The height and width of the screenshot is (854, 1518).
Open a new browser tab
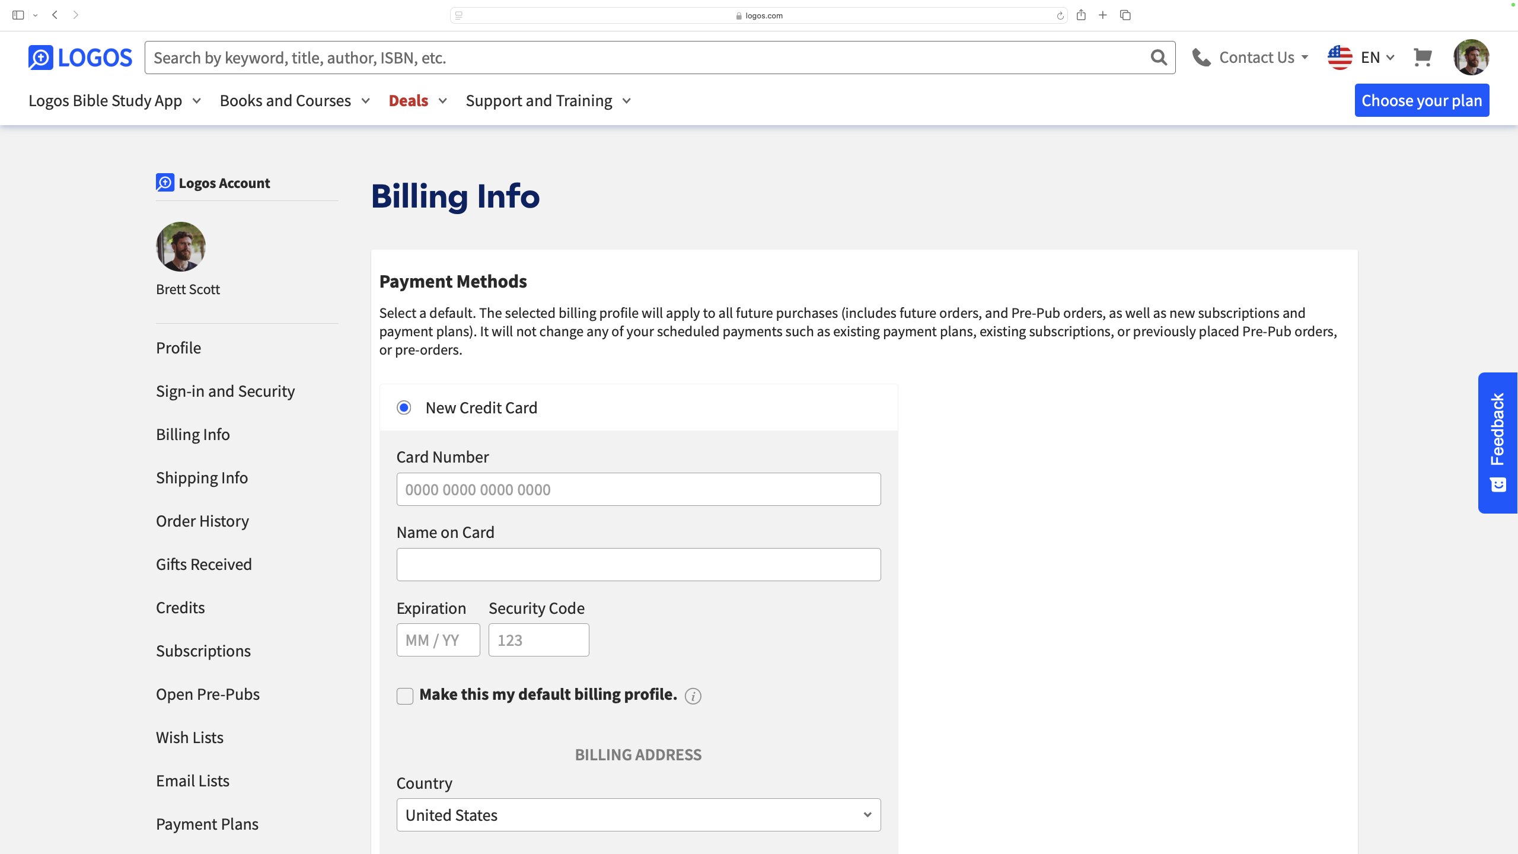[x=1103, y=15]
